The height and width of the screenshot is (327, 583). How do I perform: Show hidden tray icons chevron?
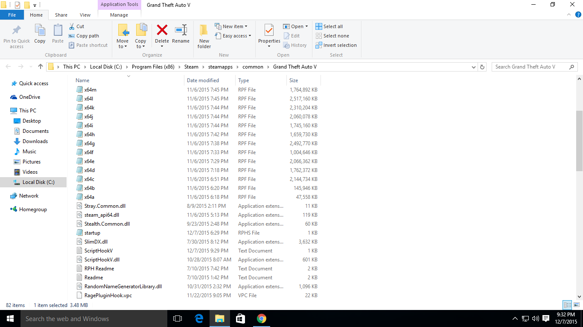[x=515, y=318]
